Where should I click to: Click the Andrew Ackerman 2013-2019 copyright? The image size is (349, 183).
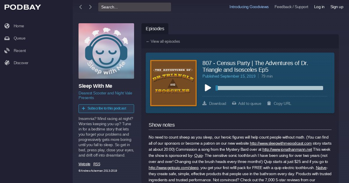(98, 171)
